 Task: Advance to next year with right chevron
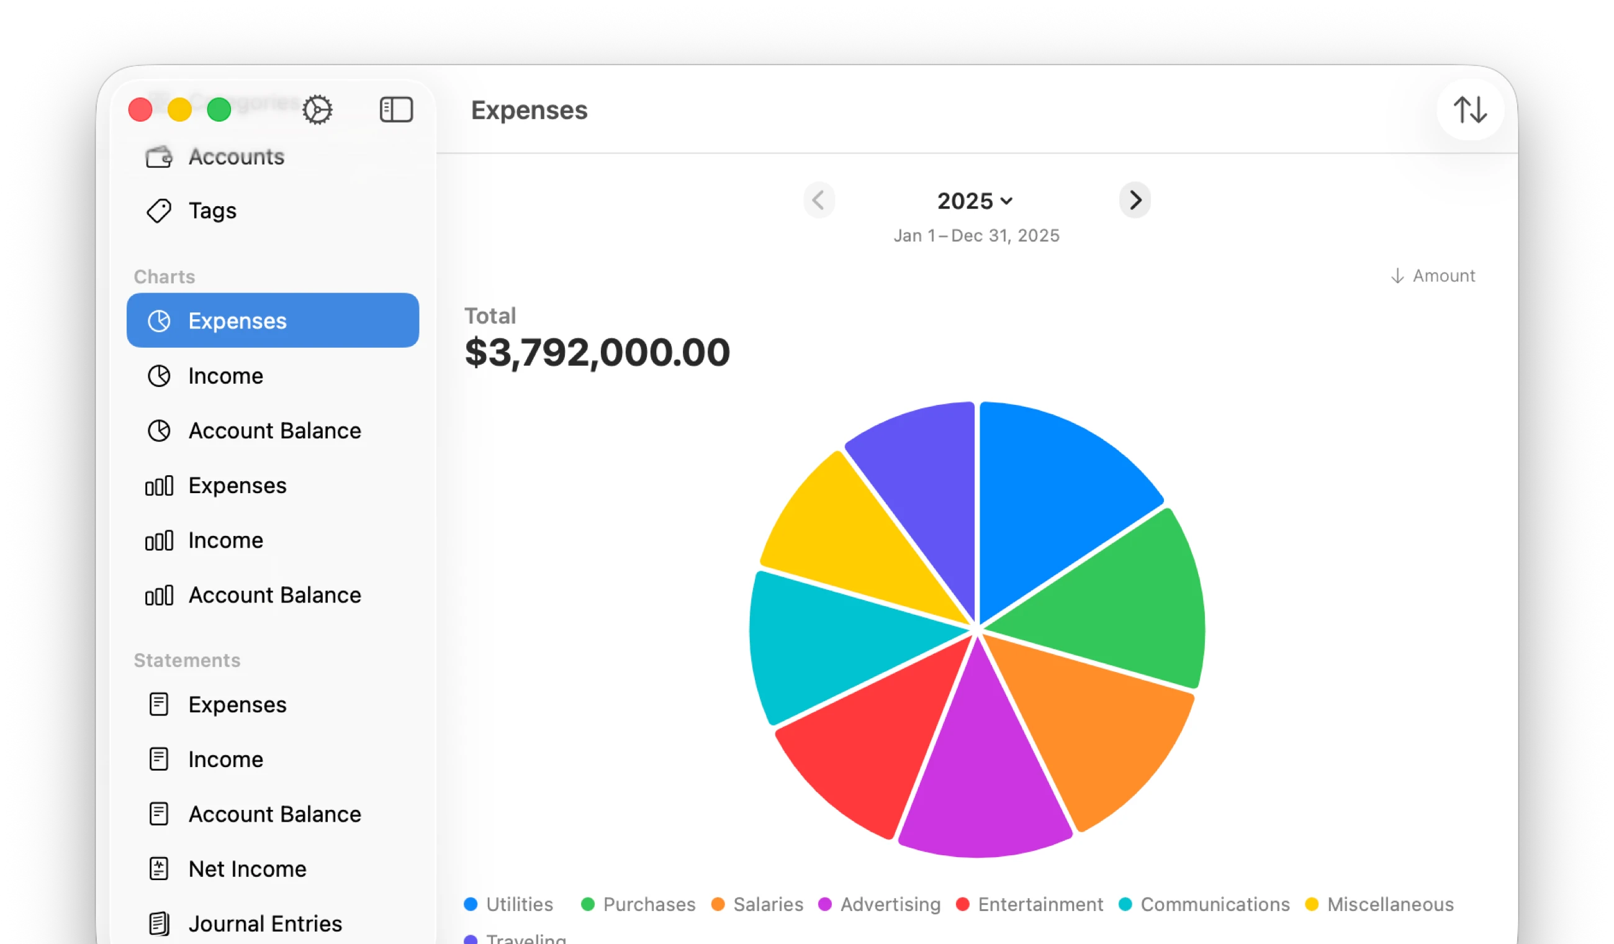[x=1135, y=201]
